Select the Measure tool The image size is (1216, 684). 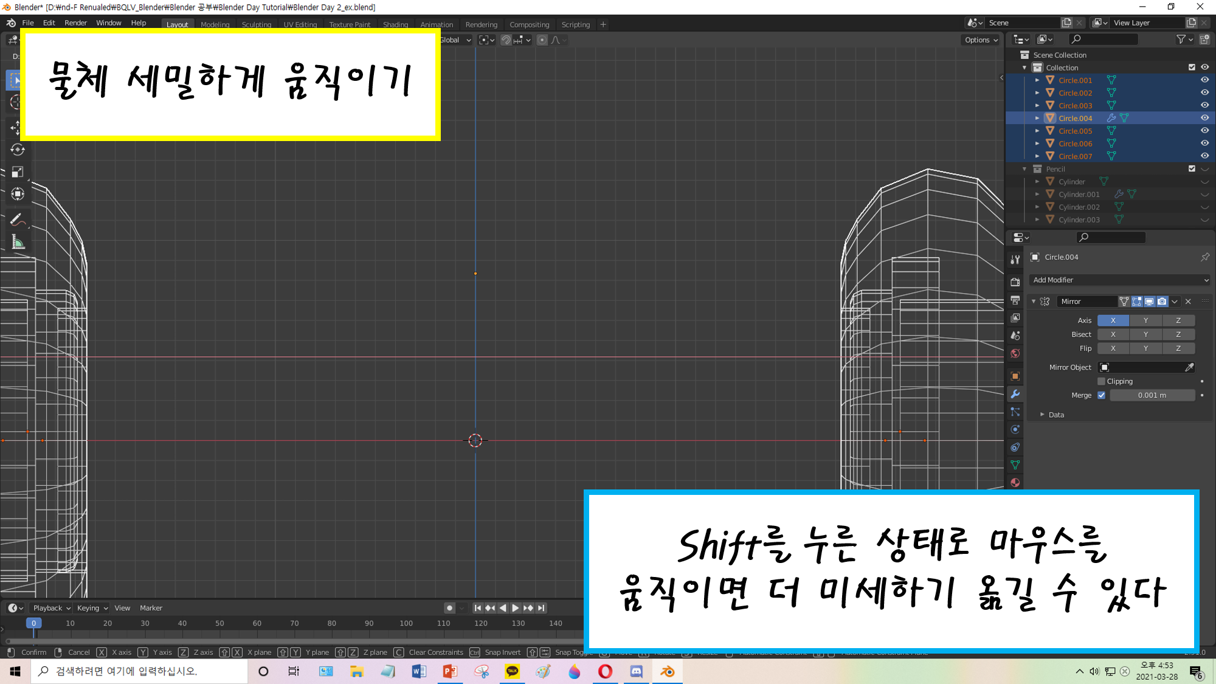(17, 243)
